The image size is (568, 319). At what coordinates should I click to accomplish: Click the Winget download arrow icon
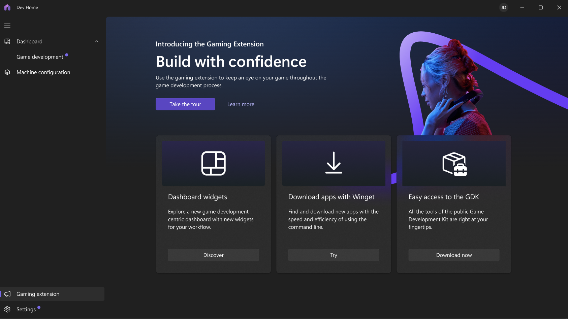click(x=334, y=163)
